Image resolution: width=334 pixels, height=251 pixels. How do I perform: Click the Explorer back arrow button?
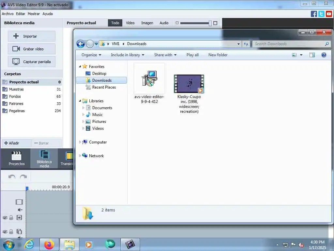click(x=81, y=44)
